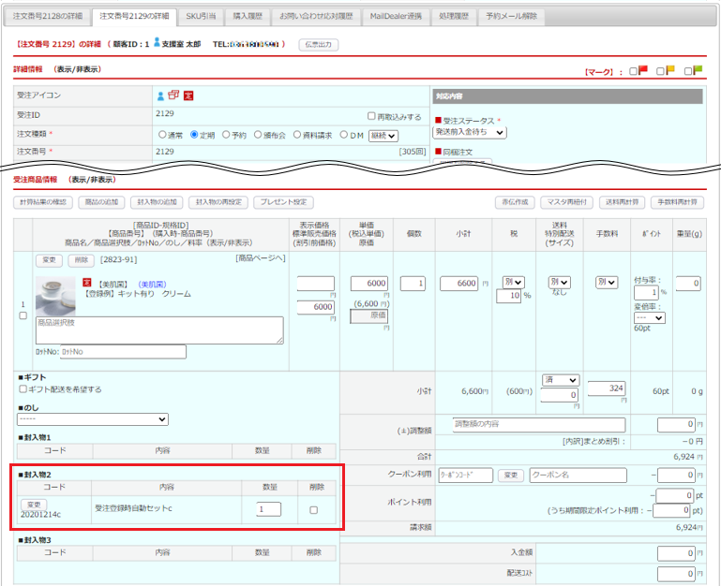
Task: Click the red 定期 order icon
Action: click(x=188, y=95)
